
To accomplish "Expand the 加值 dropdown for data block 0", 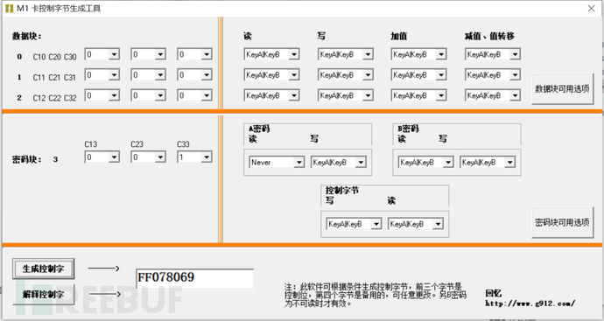I will tap(418, 54).
